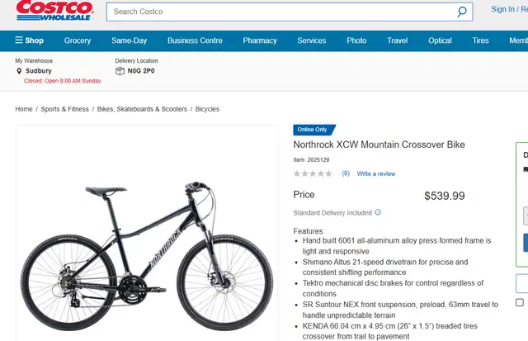Open the Pharmacy menu item

[x=260, y=40]
